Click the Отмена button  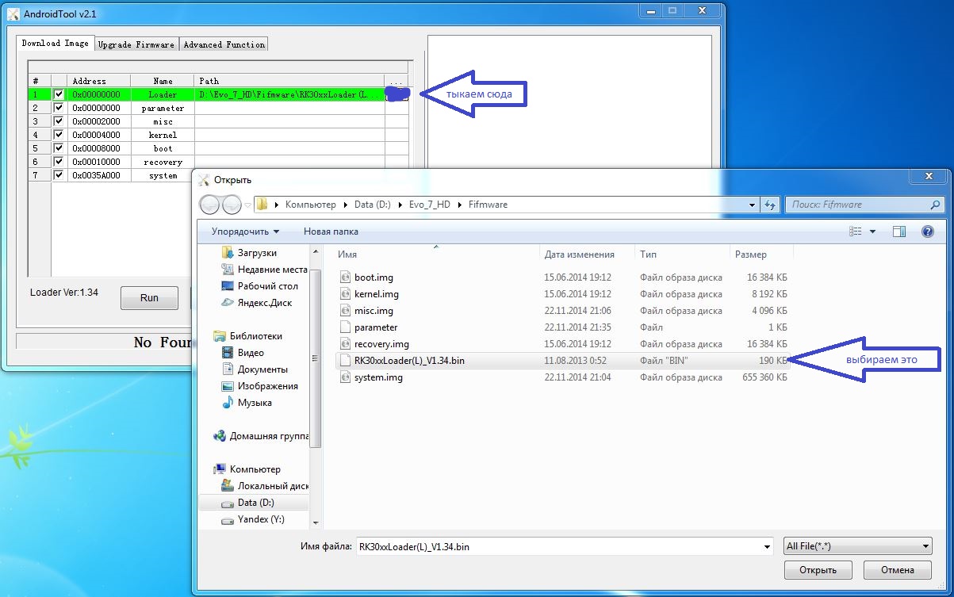point(897,570)
